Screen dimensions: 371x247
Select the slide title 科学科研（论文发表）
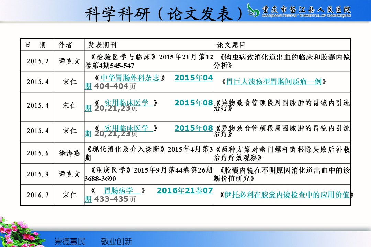[x=164, y=13]
